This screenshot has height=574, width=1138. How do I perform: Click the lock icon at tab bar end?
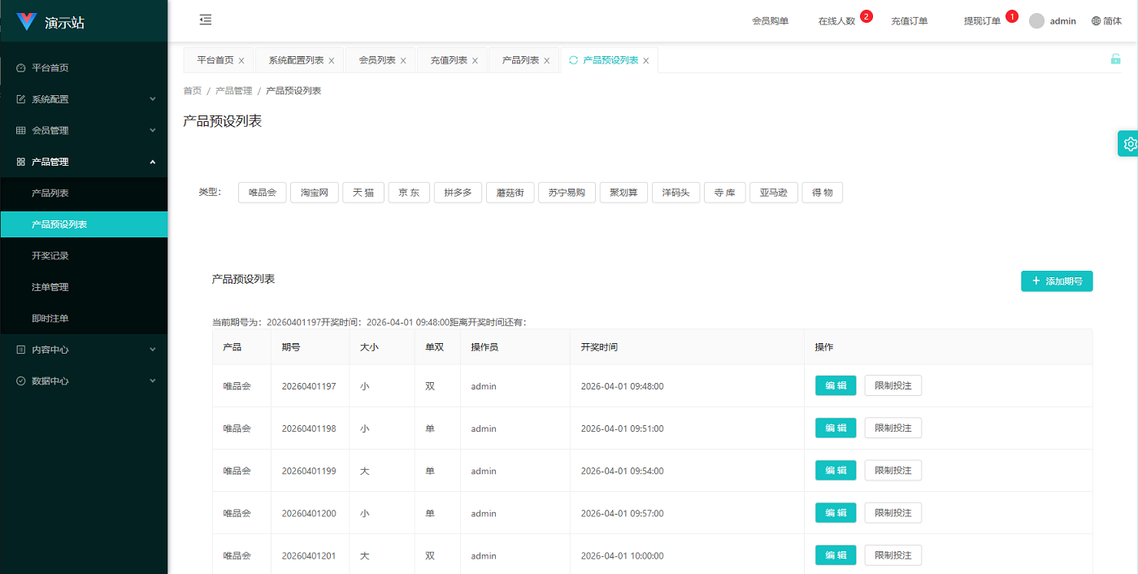pyautogui.click(x=1115, y=59)
